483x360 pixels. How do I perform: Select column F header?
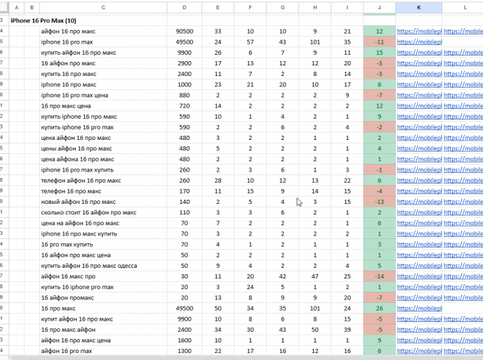pyautogui.click(x=250, y=8)
